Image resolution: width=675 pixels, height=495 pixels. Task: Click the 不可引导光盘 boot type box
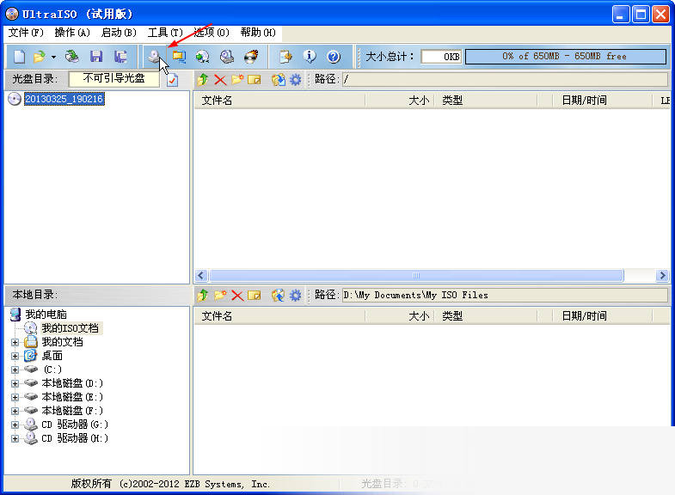(114, 79)
